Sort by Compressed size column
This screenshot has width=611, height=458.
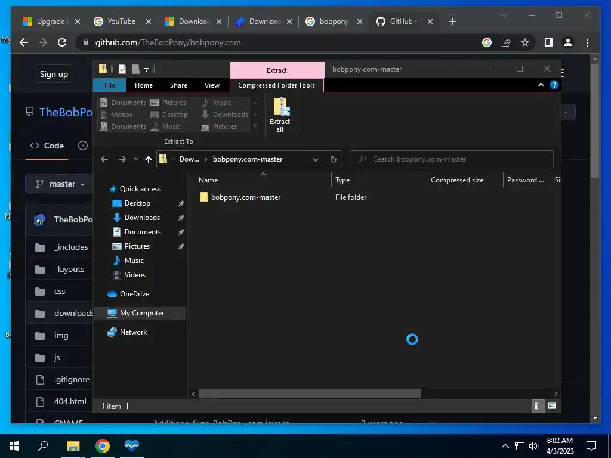pyautogui.click(x=456, y=180)
